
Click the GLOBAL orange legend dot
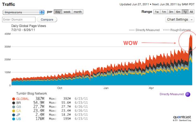click(x=14, y=99)
